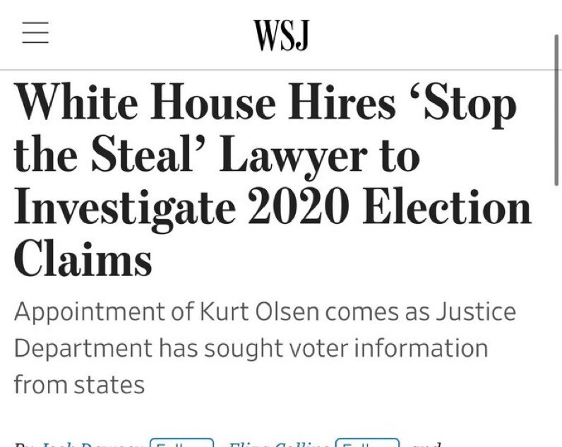Open the hamburger navigation menu
This screenshot has width=562, height=447.
click(35, 33)
